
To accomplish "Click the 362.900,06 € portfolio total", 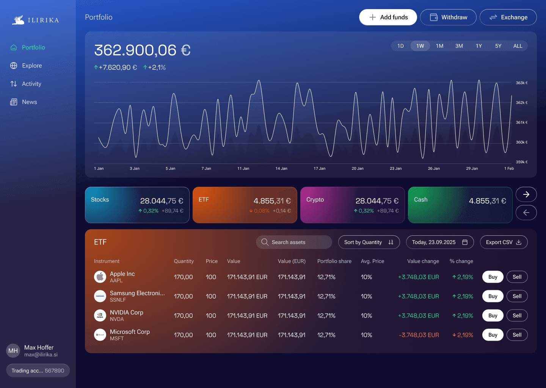I will pyautogui.click(x=143, y=50).
